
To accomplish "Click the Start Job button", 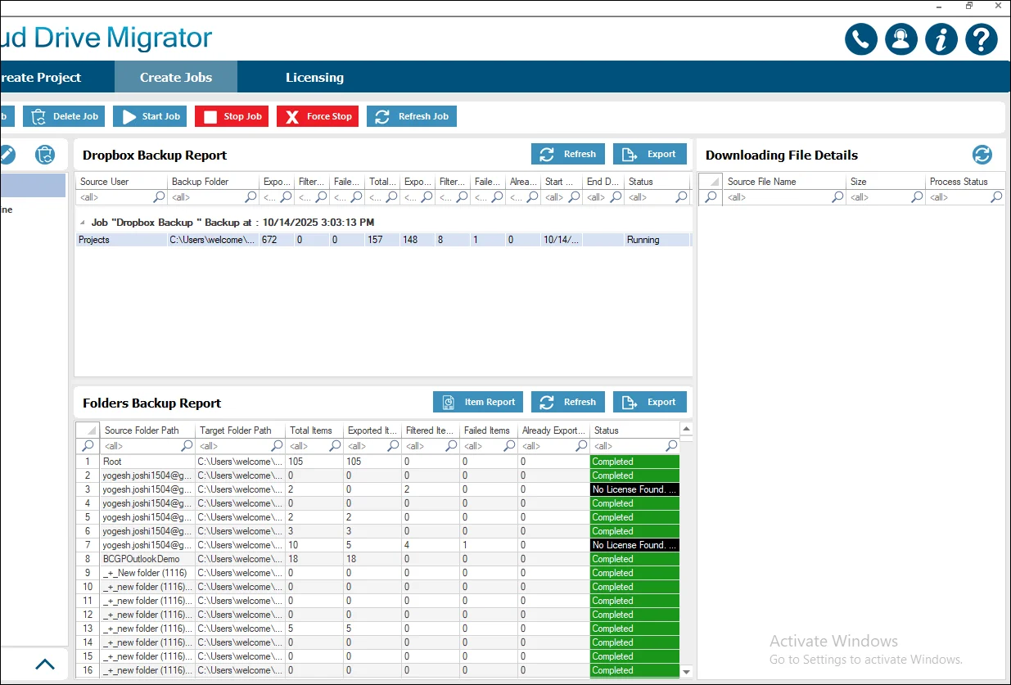I will click(x=150, y=116).
